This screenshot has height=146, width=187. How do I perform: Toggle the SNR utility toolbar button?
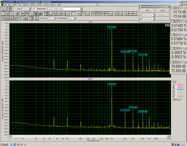[107, 13]
